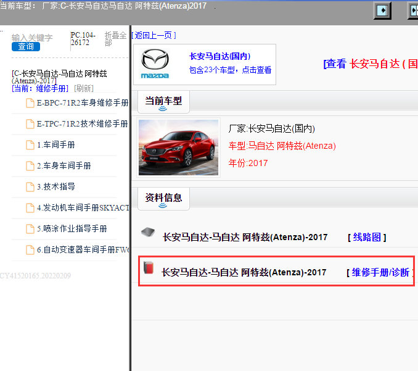Click document icon next to 6.自动变速器车间手册
Screen dimensions: 418x371
pyautogui.click(x=30, y=250)
